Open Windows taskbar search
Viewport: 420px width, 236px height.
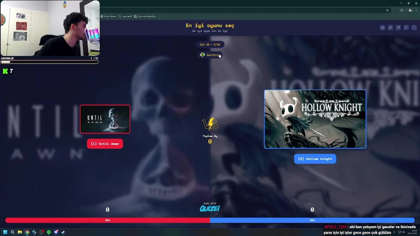click(x=12, y=232)
